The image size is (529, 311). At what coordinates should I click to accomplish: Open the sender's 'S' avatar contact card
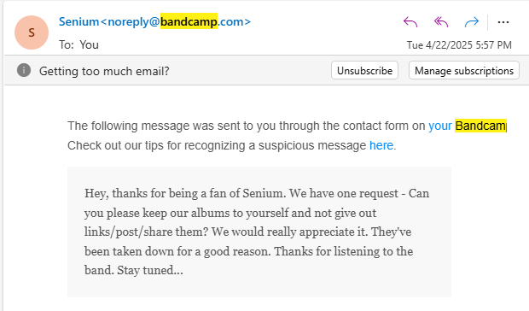pos(32,32)
